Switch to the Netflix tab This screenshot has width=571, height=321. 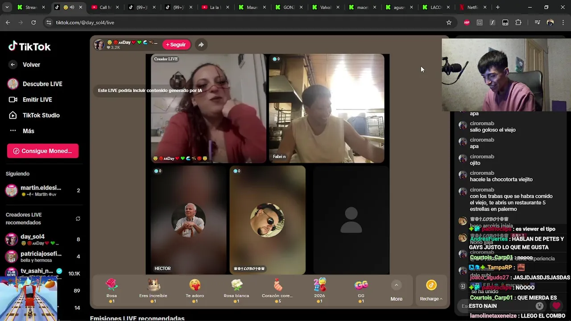coord(472,7)
